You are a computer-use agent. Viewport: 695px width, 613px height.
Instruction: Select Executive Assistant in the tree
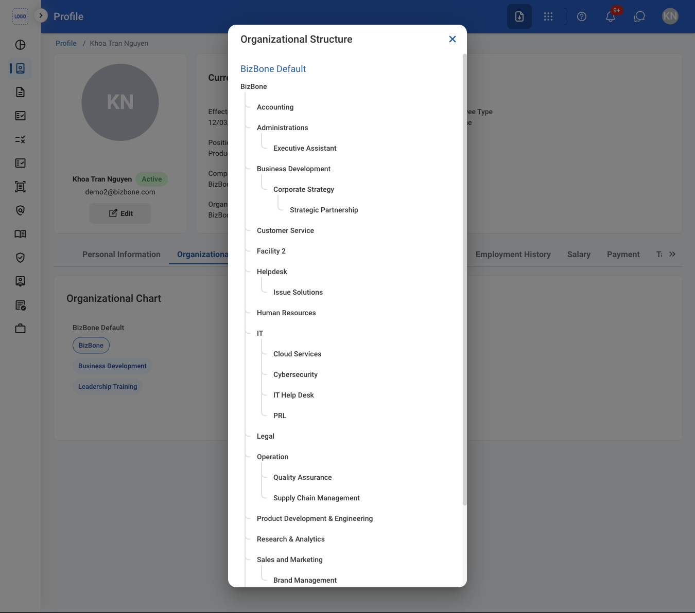click(305, 148)
